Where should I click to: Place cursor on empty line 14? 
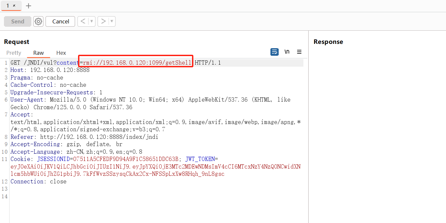(156, 197)
